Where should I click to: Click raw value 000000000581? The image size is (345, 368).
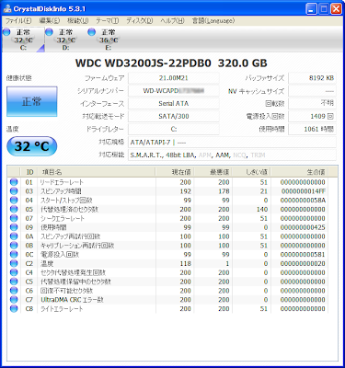pos(303,255)
